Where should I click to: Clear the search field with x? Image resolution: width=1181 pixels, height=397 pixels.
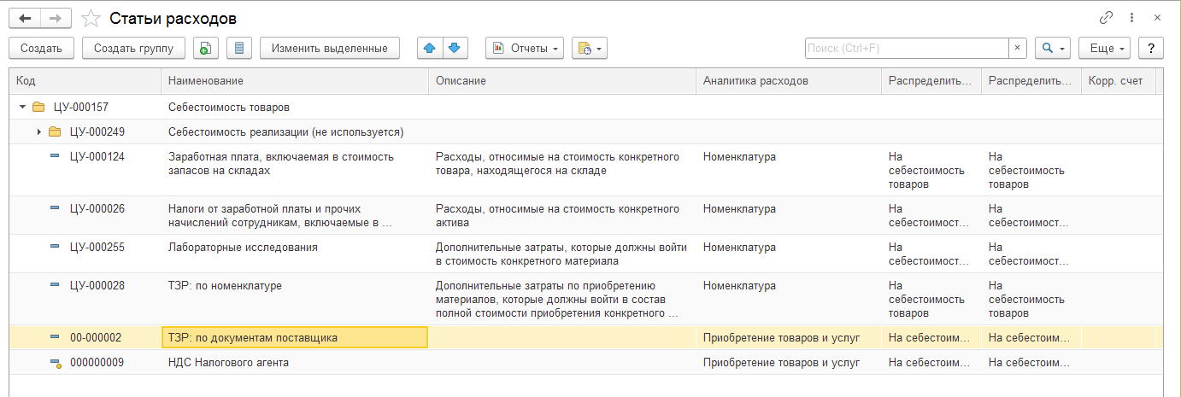click(1017, 49)
